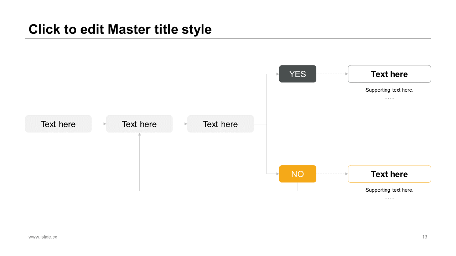456x256 pixels.
Task: Select the bold "Text here" box beside YES
Action: coord(389,74)
